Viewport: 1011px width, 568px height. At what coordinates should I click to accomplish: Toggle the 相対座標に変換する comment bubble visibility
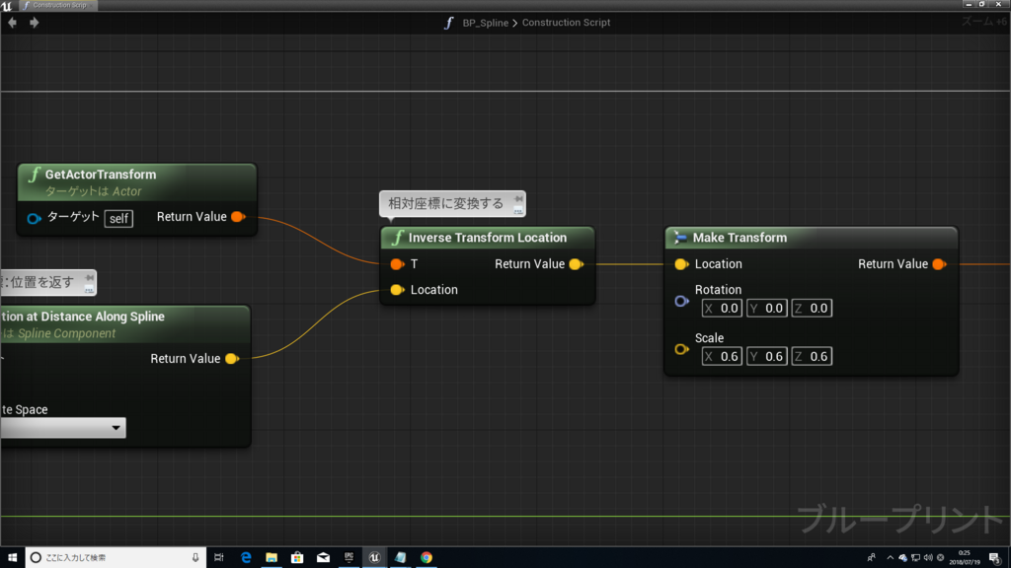click(518, 210)
